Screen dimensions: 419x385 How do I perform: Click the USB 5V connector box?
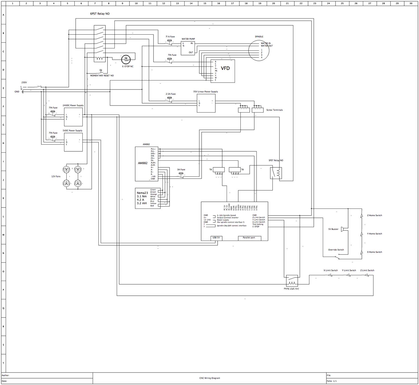[x=216, y=238]
